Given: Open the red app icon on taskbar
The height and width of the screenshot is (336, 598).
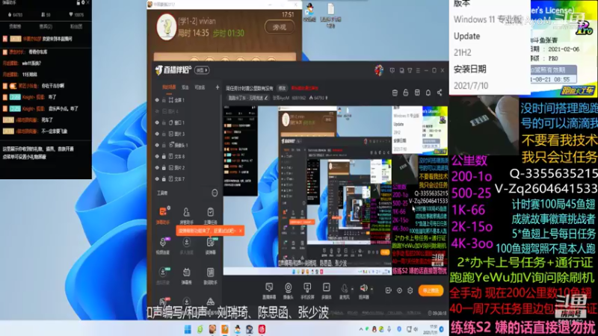Looking at the screenshot, I should click(262, 329).
